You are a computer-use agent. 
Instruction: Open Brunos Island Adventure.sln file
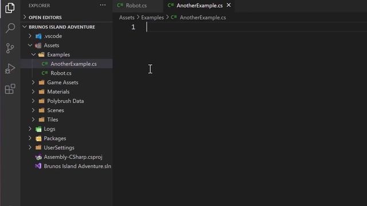pos(77,166)
